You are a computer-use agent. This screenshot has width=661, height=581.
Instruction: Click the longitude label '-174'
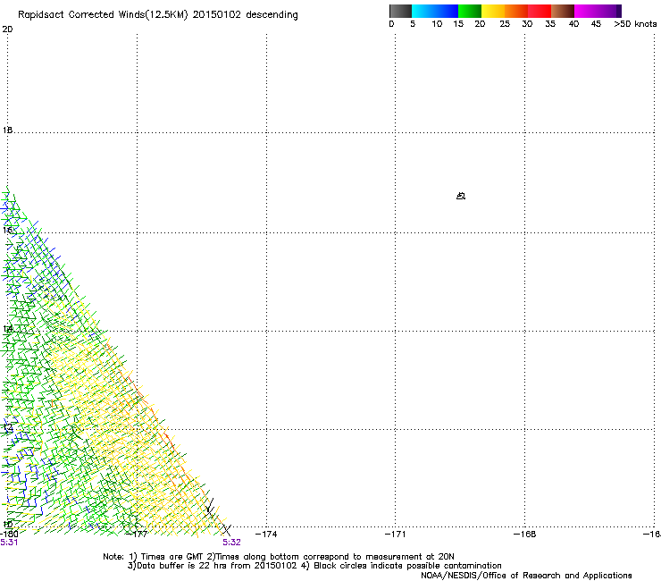point(266,535)
